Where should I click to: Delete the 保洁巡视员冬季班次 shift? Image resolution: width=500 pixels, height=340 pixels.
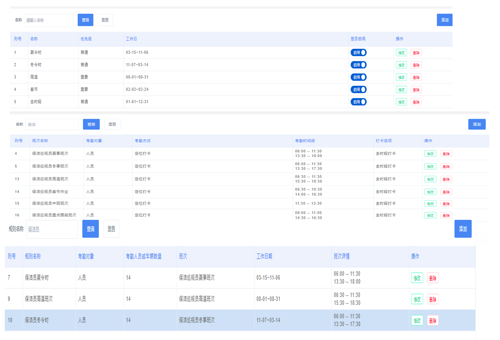(446, 167)
